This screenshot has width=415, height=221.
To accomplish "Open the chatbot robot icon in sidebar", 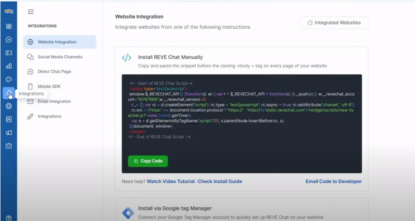I will [9, 146].
